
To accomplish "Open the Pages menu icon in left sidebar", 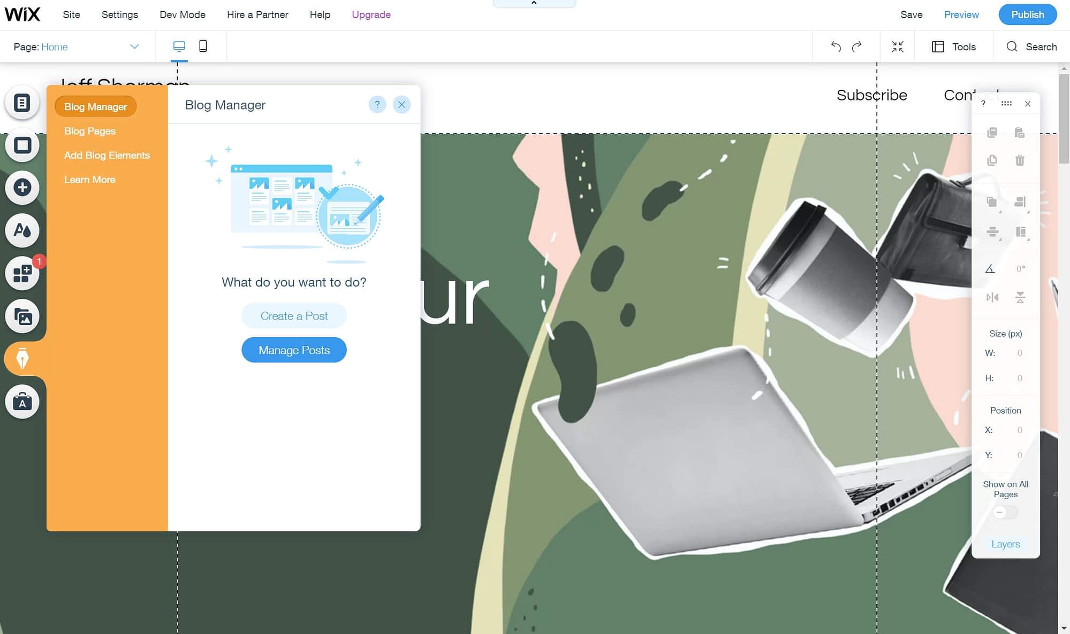I will point(22,103).
